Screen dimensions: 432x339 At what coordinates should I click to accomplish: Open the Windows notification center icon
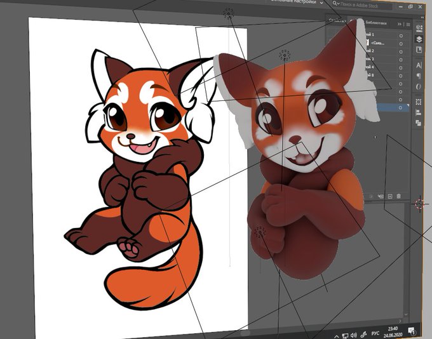click(411, 330)
